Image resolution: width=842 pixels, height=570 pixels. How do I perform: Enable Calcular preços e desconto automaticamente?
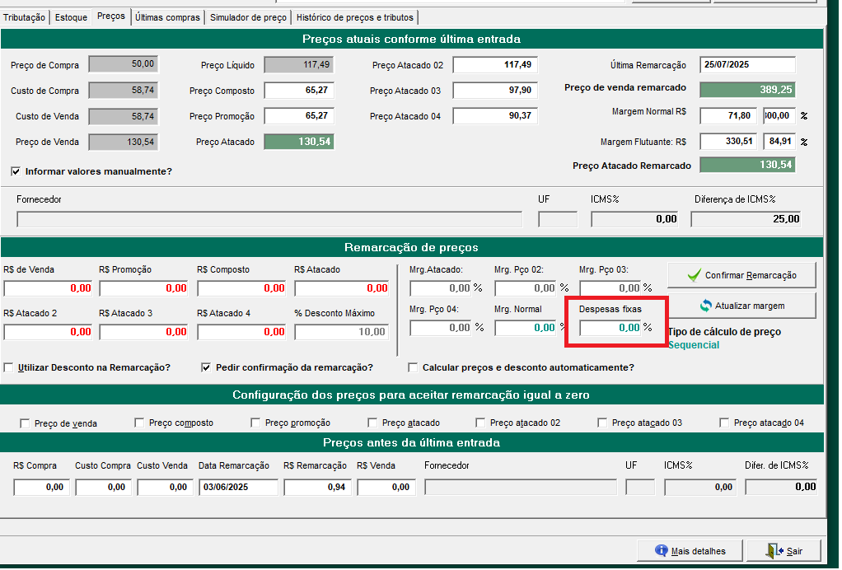coord(414,367)
